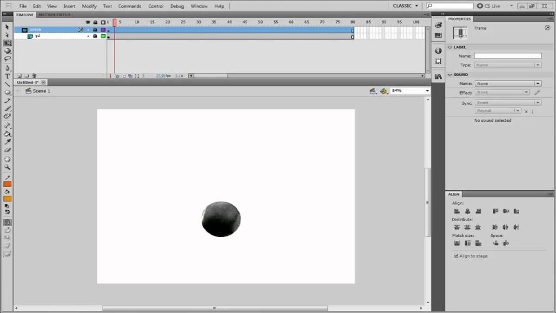Select the Untitled-3 document tab

(27, 83)
